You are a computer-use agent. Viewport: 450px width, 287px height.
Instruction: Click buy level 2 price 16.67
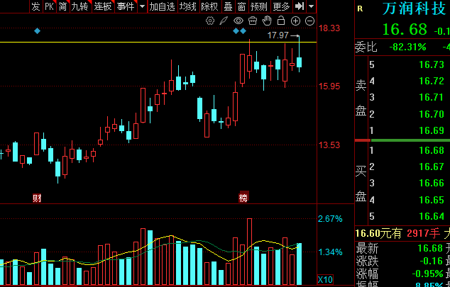(432, 167)
